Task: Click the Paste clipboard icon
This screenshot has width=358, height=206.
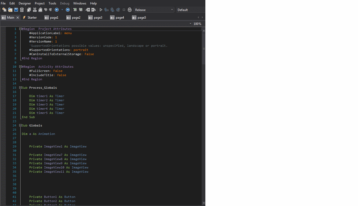Action: (x=40, y=10)
